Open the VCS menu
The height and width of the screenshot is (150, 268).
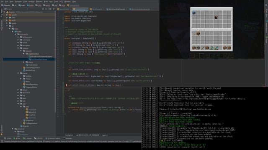[61, 2]
